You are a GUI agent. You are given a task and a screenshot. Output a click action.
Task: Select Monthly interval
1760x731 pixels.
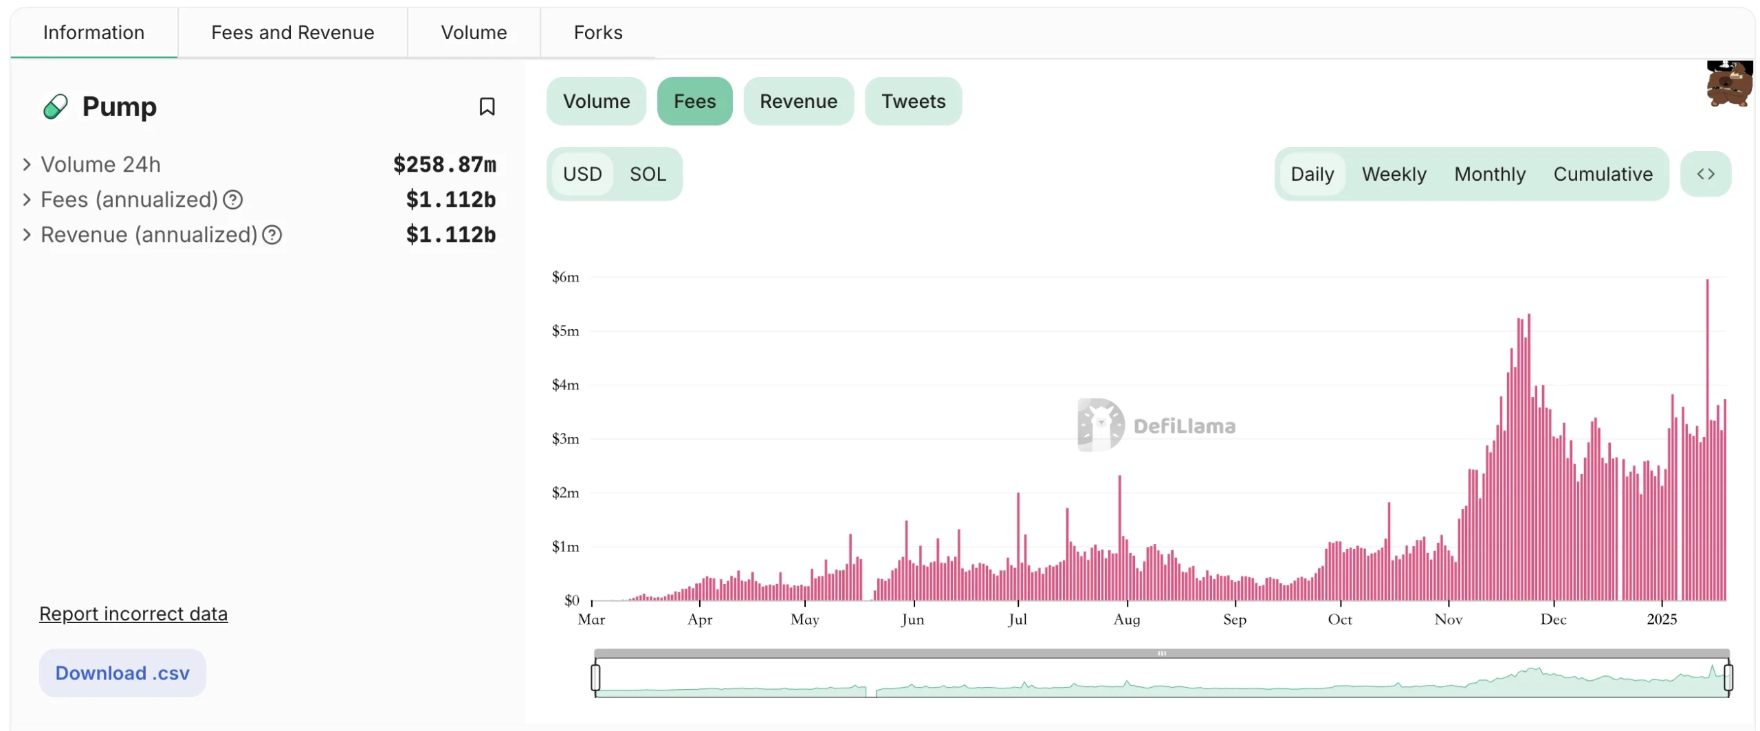point(1489,174)
